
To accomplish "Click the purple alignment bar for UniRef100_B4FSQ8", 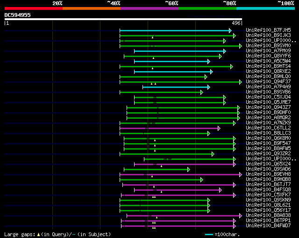I will (177, 190).
